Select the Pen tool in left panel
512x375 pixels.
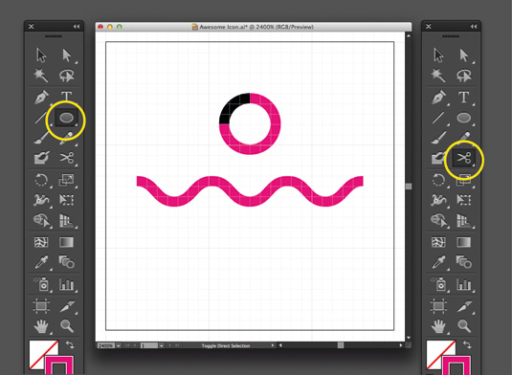click(41, 98)
